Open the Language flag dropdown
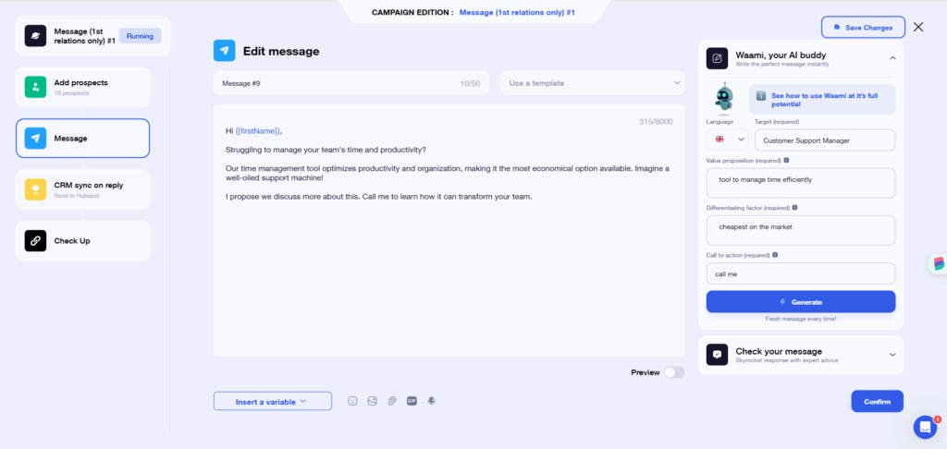Screen dimensions: 947x449 [727, 140]
